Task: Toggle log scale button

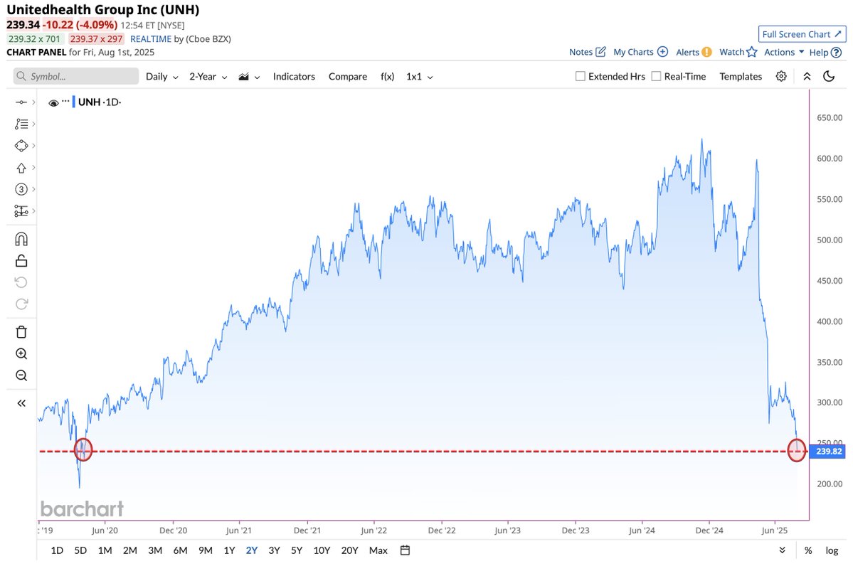Action: tap(832, 551)
